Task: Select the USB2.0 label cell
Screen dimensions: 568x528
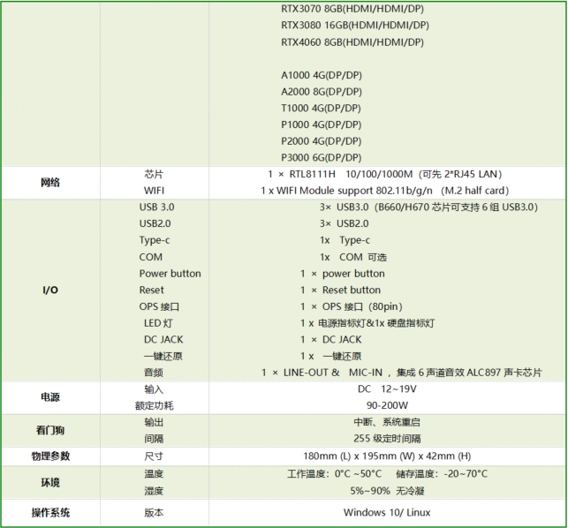Action: click(x=155, y=223)
